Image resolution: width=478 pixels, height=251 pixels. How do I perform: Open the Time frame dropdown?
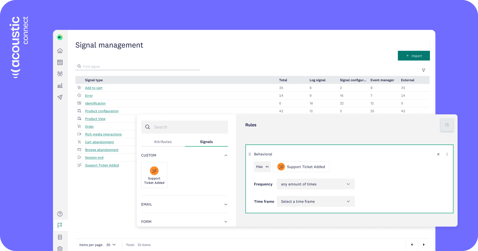(315, 202)
